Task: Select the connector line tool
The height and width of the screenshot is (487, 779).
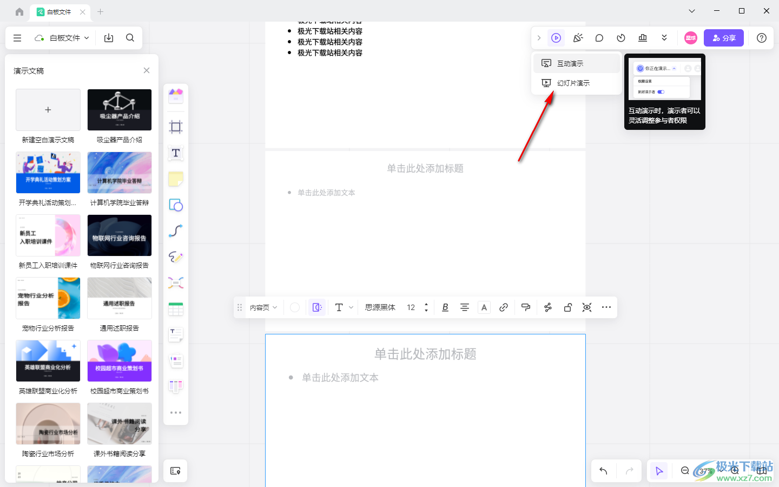Action: click(x=176, y=231)
